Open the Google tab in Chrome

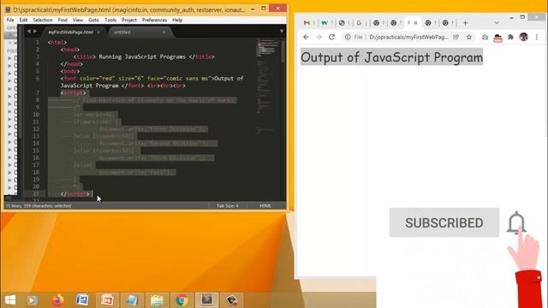tap(359, 23)
